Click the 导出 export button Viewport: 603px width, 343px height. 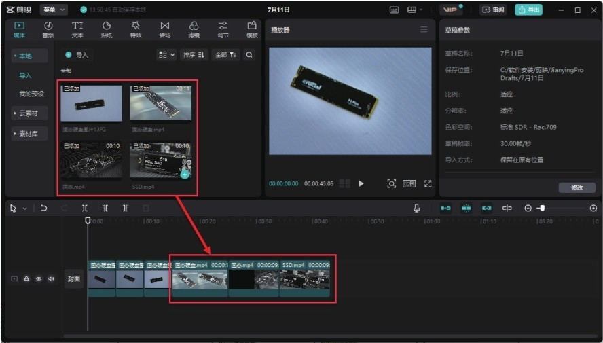click(x=529, y=10)
